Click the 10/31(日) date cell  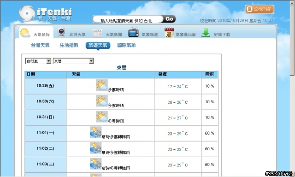(x=45, y=118)
